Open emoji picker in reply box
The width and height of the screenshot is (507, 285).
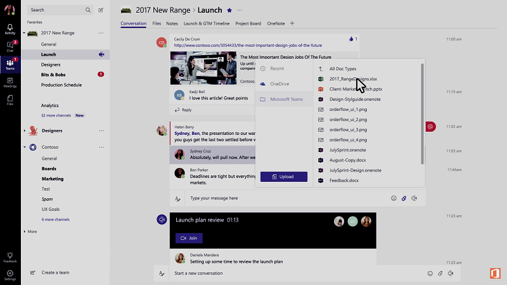394,198
